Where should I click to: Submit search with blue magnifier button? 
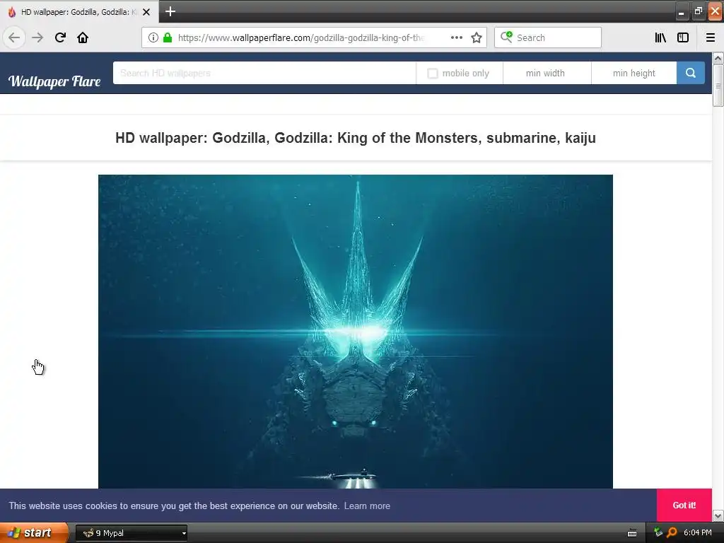coord(690,73)
